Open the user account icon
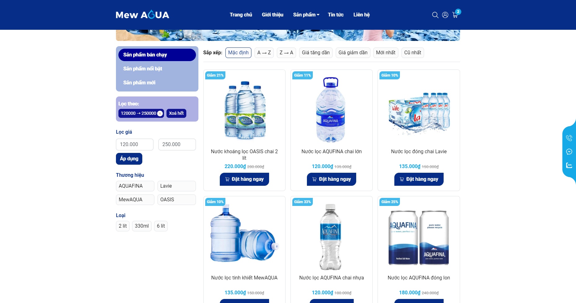 pos(445,15)
